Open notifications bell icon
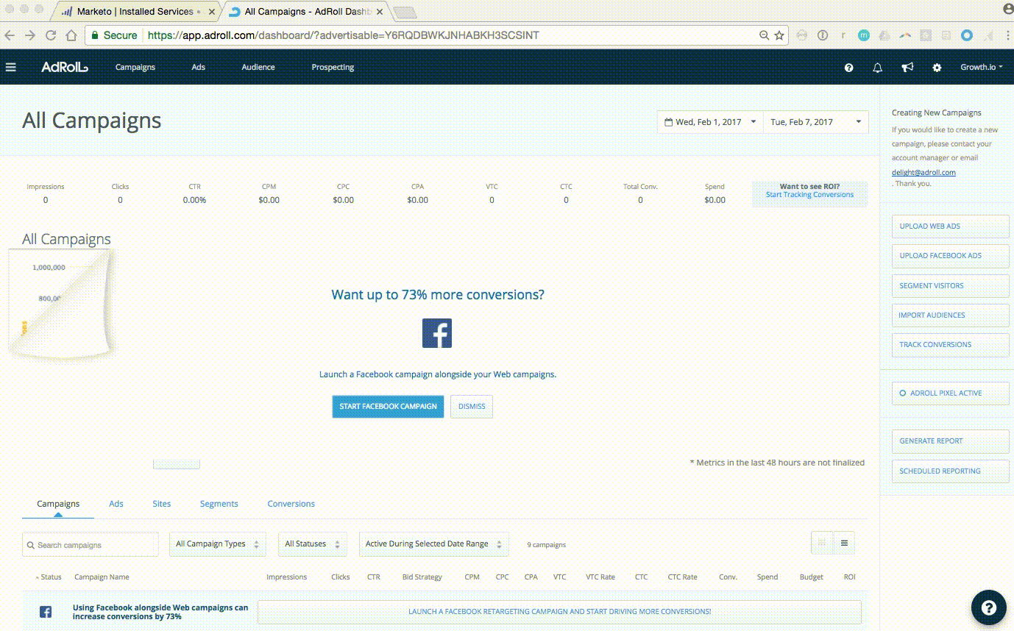1014x631 pixels. pos(878,68)
